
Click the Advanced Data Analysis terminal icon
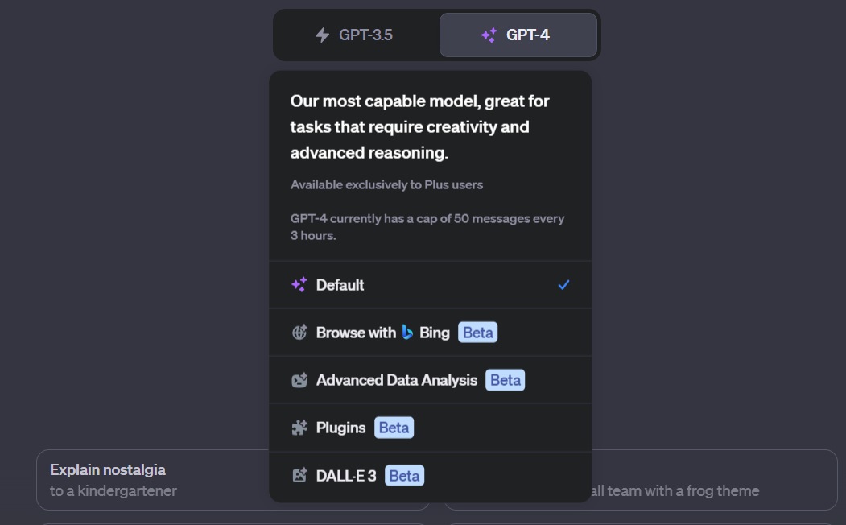[299, 380]
